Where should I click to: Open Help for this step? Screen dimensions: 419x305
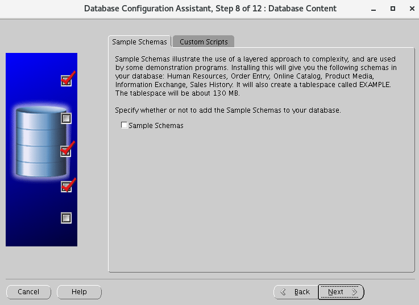(x=79, y=291)
